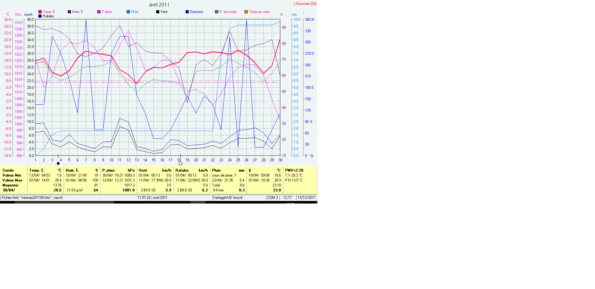Click the 'Rafales' table column header

182,170
